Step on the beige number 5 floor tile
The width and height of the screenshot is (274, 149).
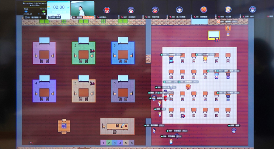(126, 143)
